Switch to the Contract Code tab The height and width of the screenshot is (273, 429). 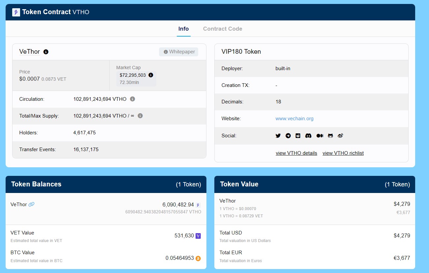(223, 29)
